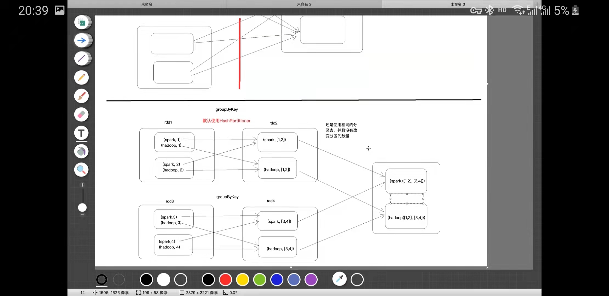Switch to the 未命名 2 tab

[x=304, y=4]
